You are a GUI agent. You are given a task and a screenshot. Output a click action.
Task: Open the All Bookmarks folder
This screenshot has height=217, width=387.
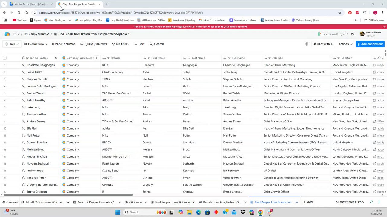coord(374,20)
